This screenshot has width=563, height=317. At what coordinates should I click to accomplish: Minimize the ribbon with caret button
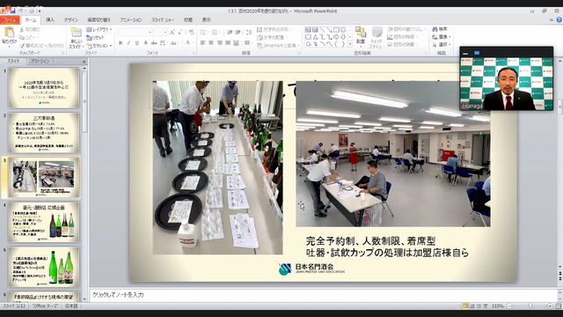coord(552,19)
